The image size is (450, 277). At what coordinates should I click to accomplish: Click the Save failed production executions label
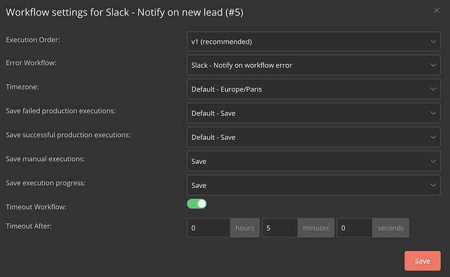tap(61, 111)
